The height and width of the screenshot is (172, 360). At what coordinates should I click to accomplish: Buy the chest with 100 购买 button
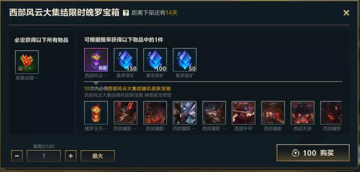point(313,153)
